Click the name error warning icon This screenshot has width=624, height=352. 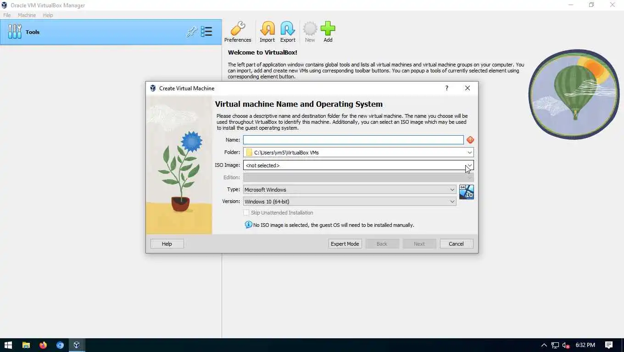[x=470, y=140]
